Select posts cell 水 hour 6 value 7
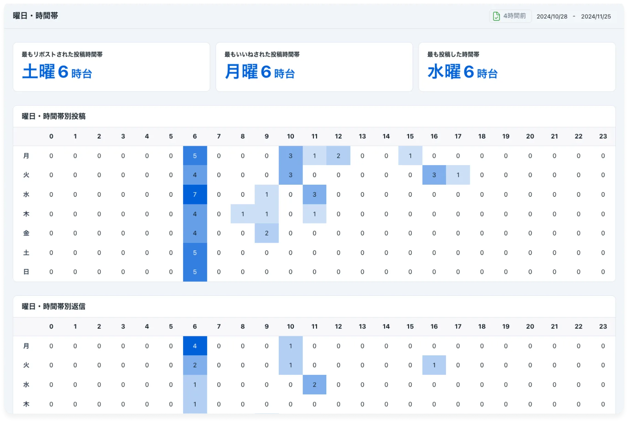Image resolution: width=628 pixels, height=422 pixels. click(x=195, y=195)
